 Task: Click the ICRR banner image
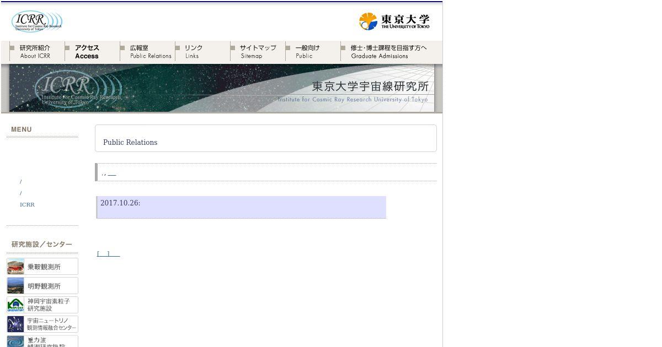click(222, 88)
